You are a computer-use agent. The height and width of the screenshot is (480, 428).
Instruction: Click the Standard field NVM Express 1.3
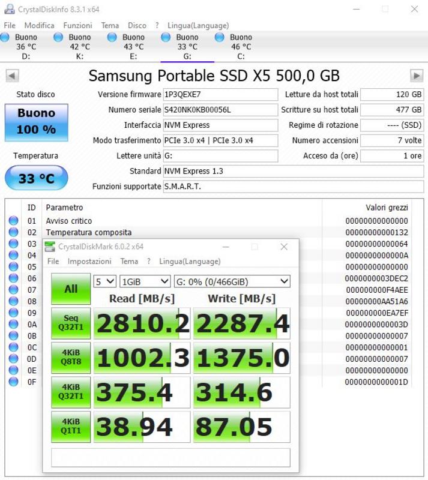pos(293,171)
